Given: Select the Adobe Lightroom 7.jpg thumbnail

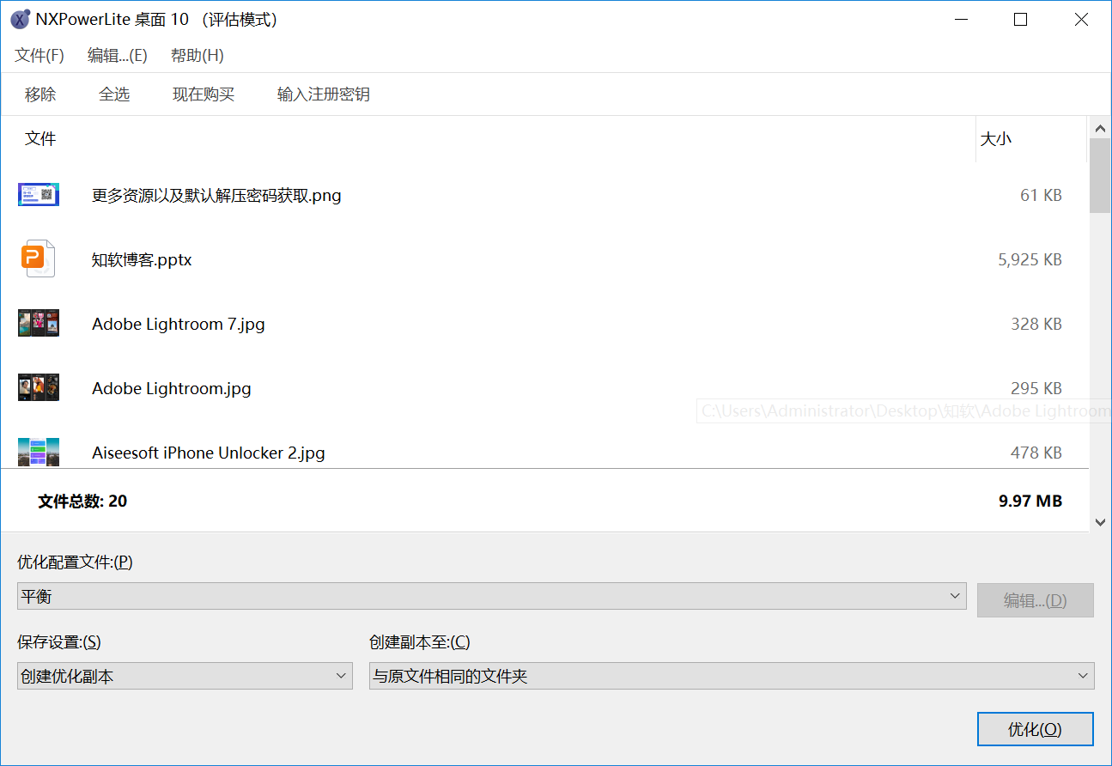Looking at the screenshot, I should (x=39, y=324).
